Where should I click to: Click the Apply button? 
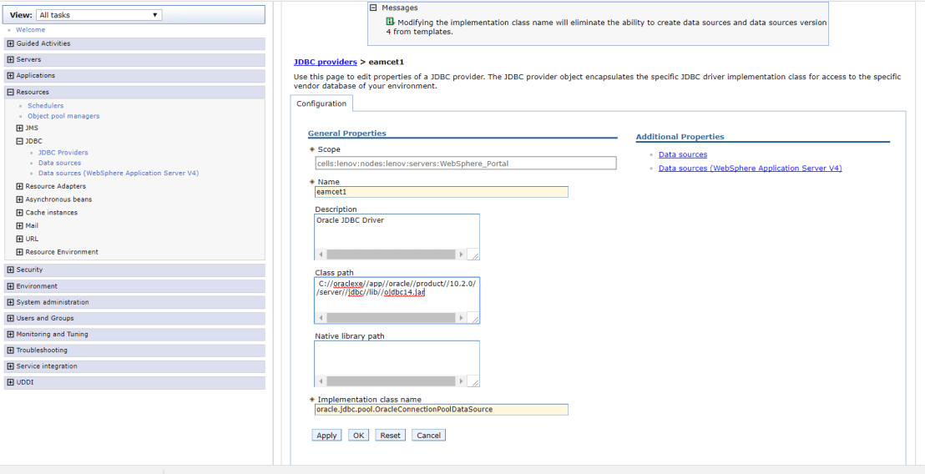pos(326,436)
